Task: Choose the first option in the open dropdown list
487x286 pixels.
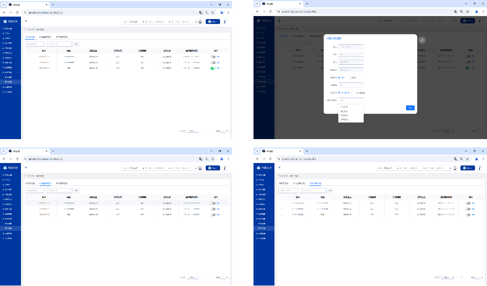Action: tap(344, 107)
